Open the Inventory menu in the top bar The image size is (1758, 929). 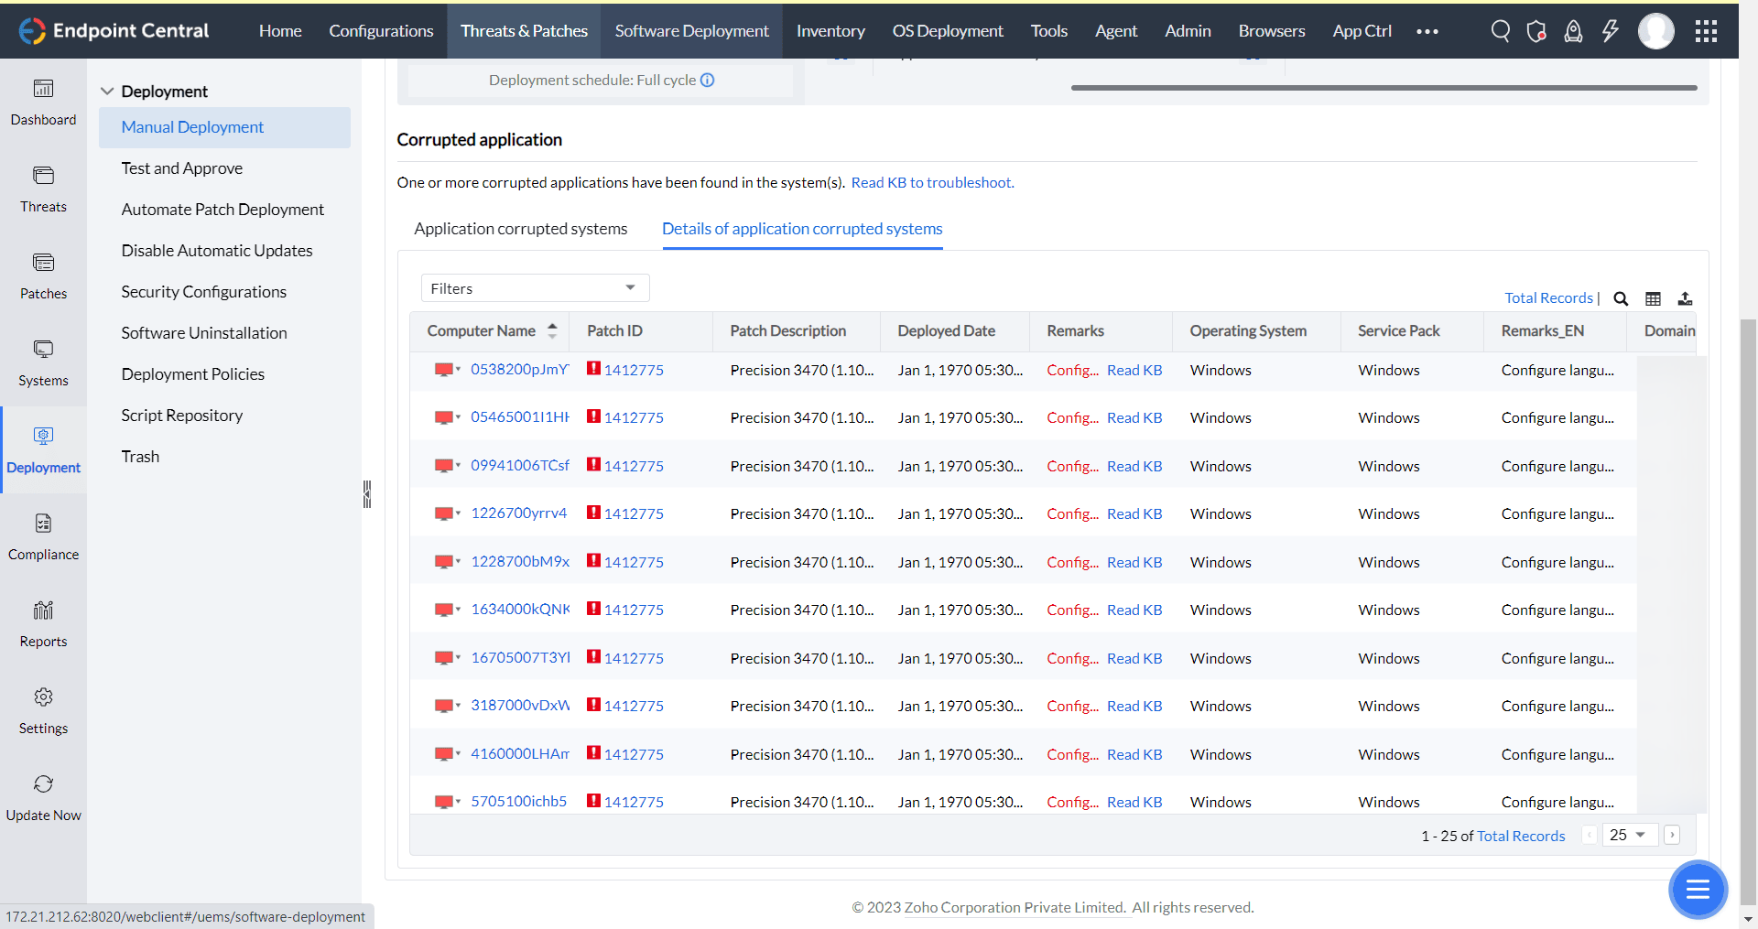point(830,30)
